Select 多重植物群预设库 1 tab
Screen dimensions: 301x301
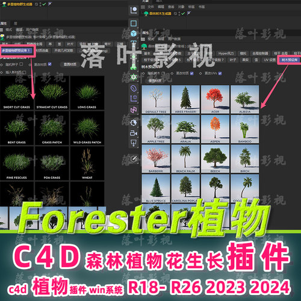tap(16, 51)
